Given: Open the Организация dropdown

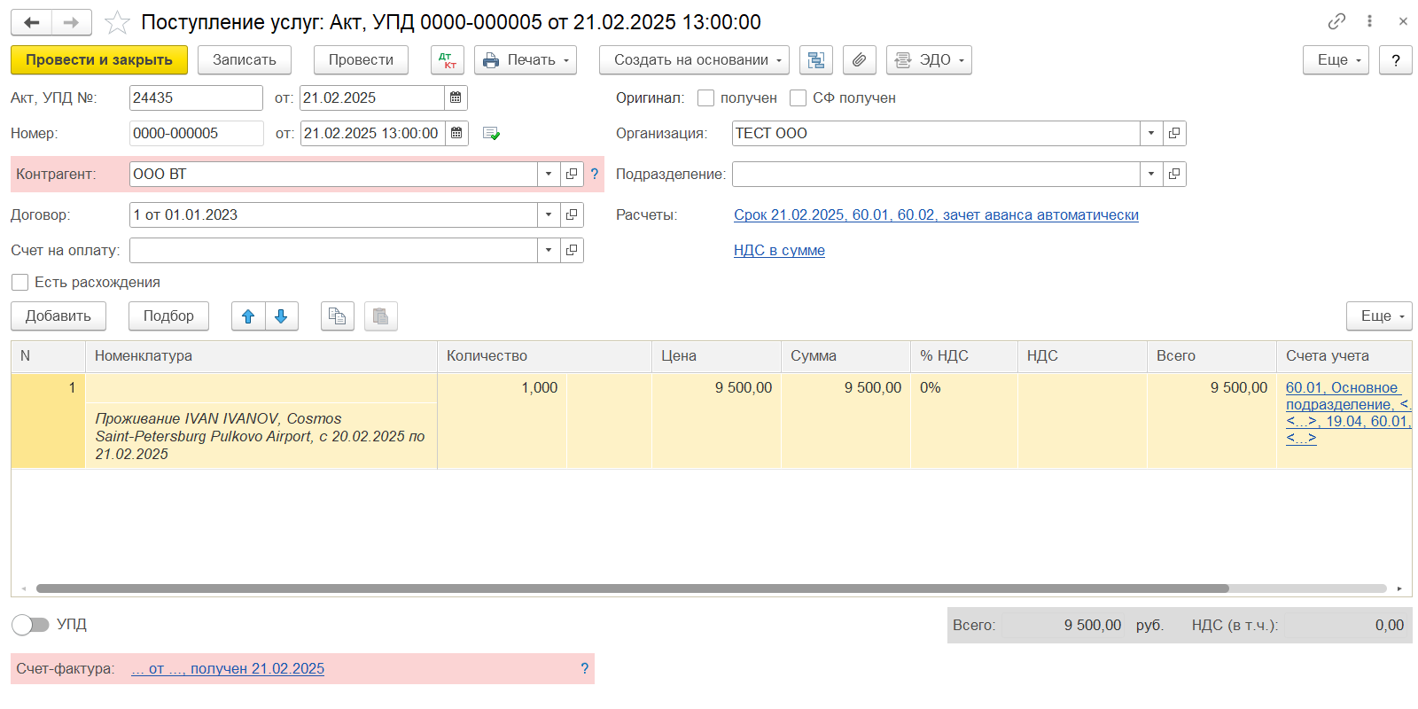Looking at the screenshot, I should pos(1150,134).
